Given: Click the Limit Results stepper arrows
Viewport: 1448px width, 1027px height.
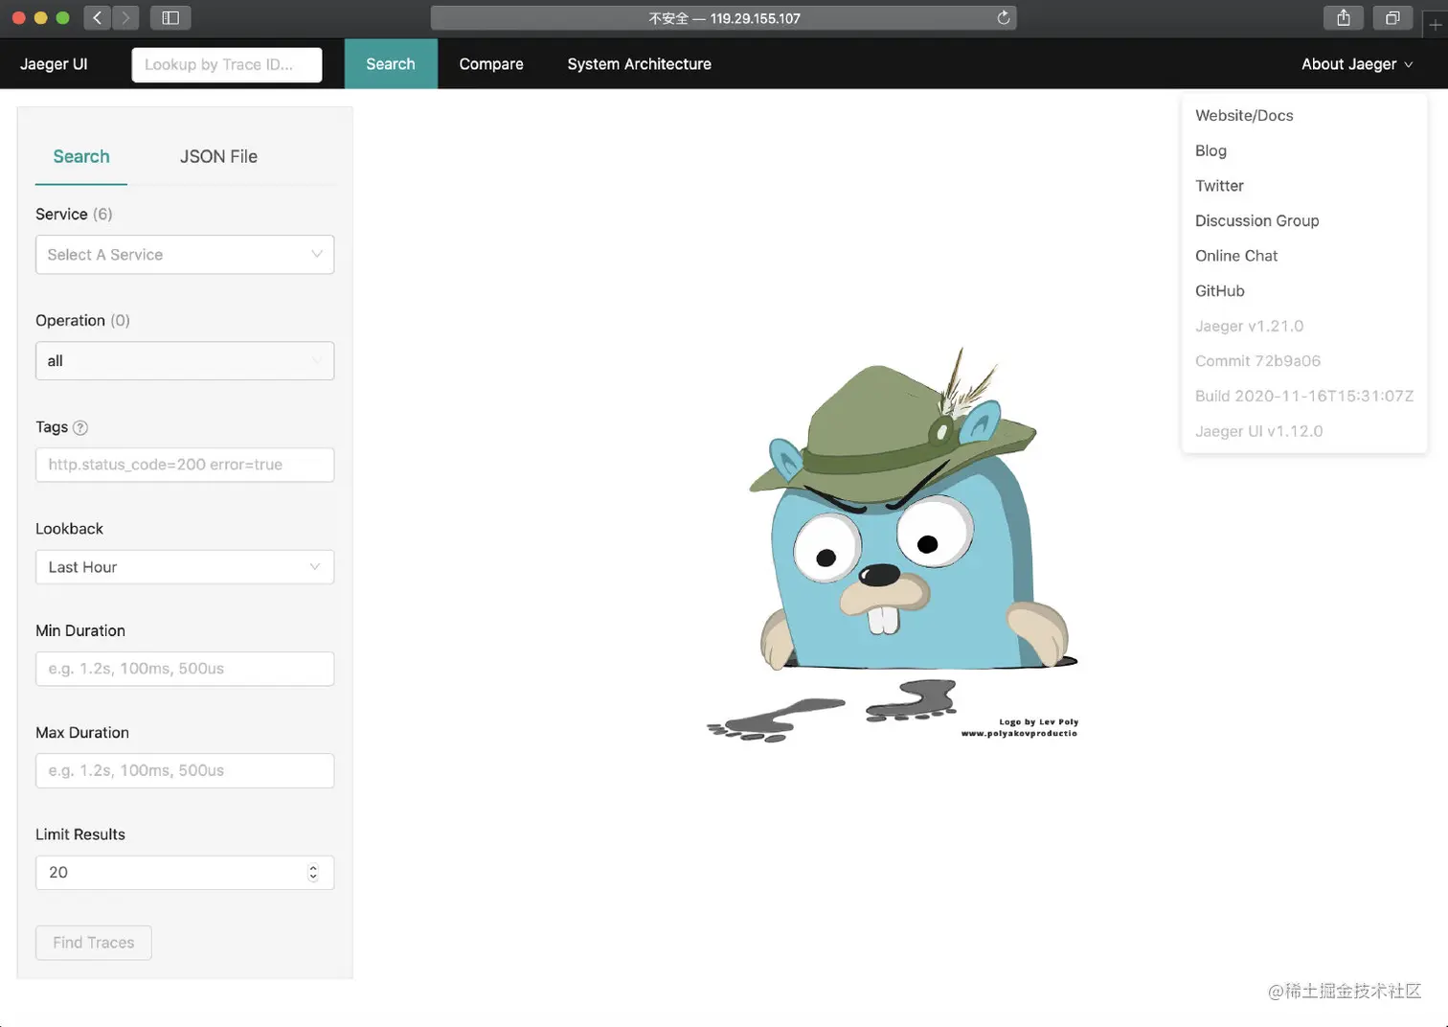Looking at the screenshot, I should 313,873.
